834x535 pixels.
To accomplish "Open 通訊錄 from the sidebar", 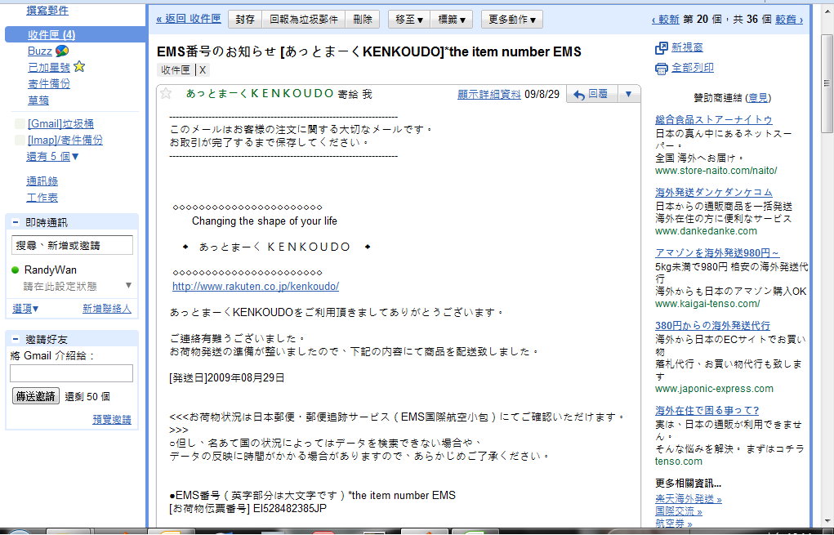I will coord(42,181).
